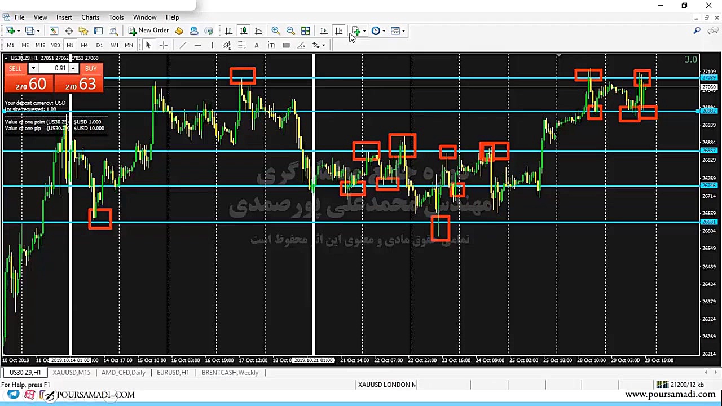Switch timeframe to W1
This screenshot has width=722, height=406.
[115, 45]
